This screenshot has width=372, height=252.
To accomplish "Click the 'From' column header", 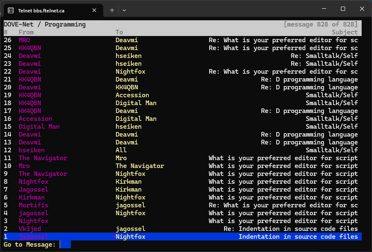I will coord(26,32).
